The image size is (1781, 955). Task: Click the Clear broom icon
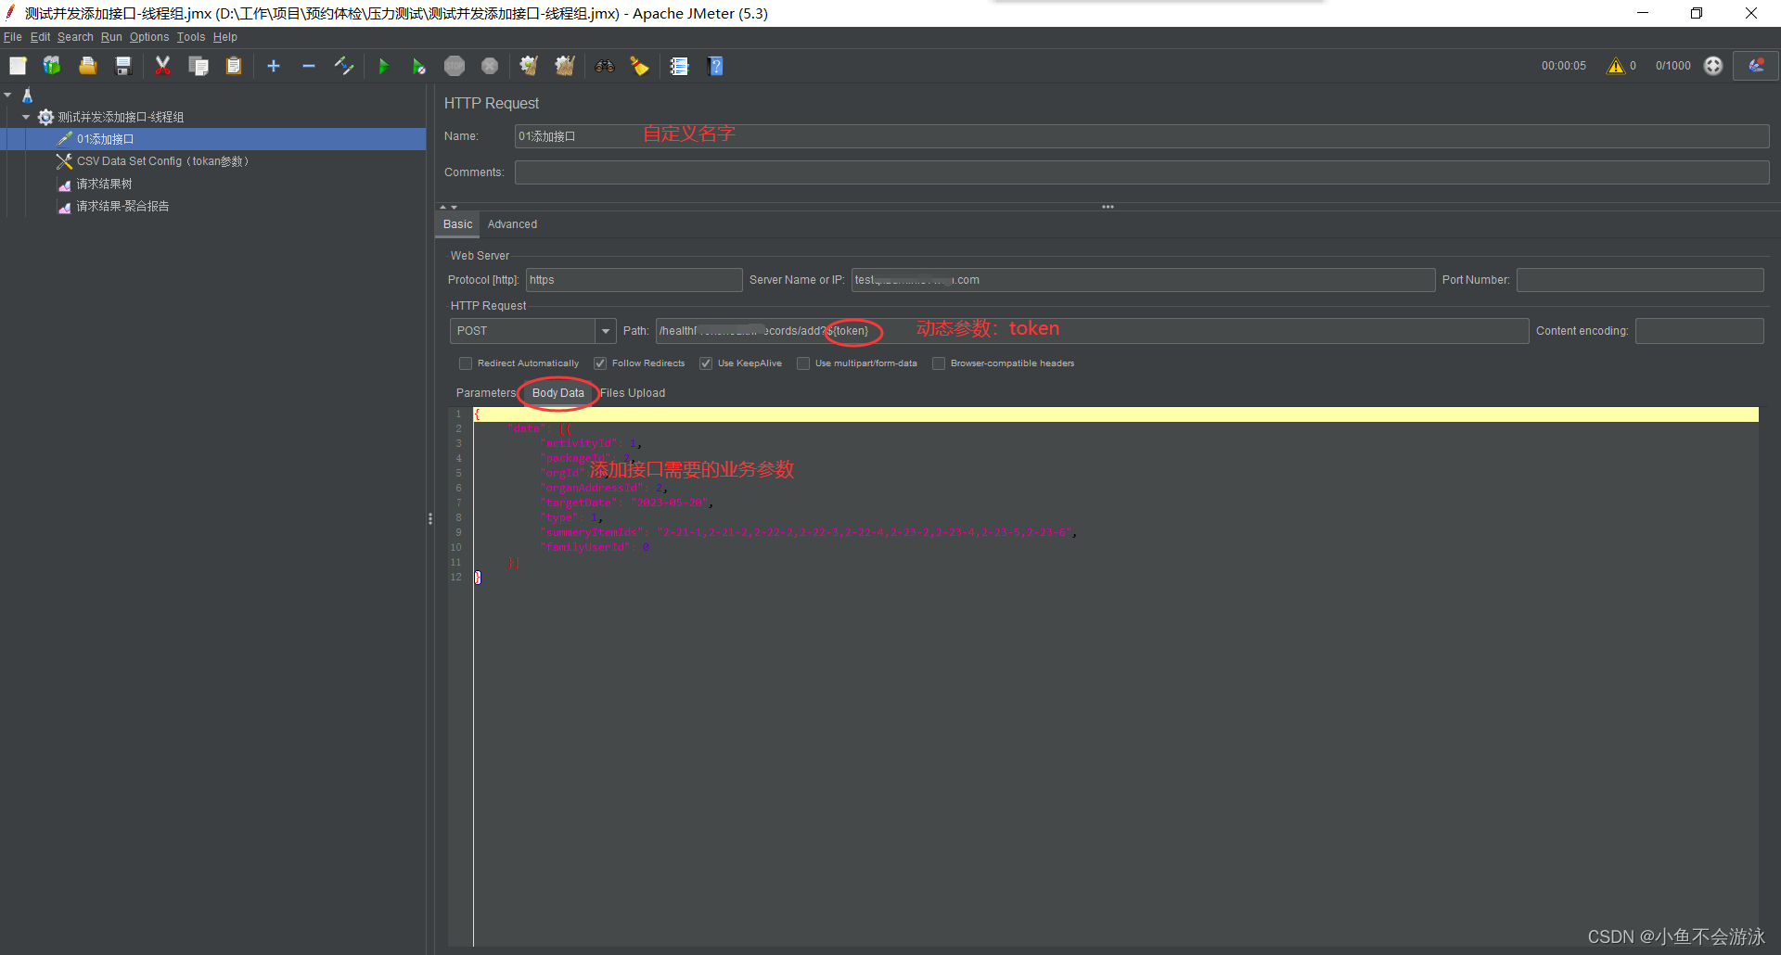pos(529,66)
